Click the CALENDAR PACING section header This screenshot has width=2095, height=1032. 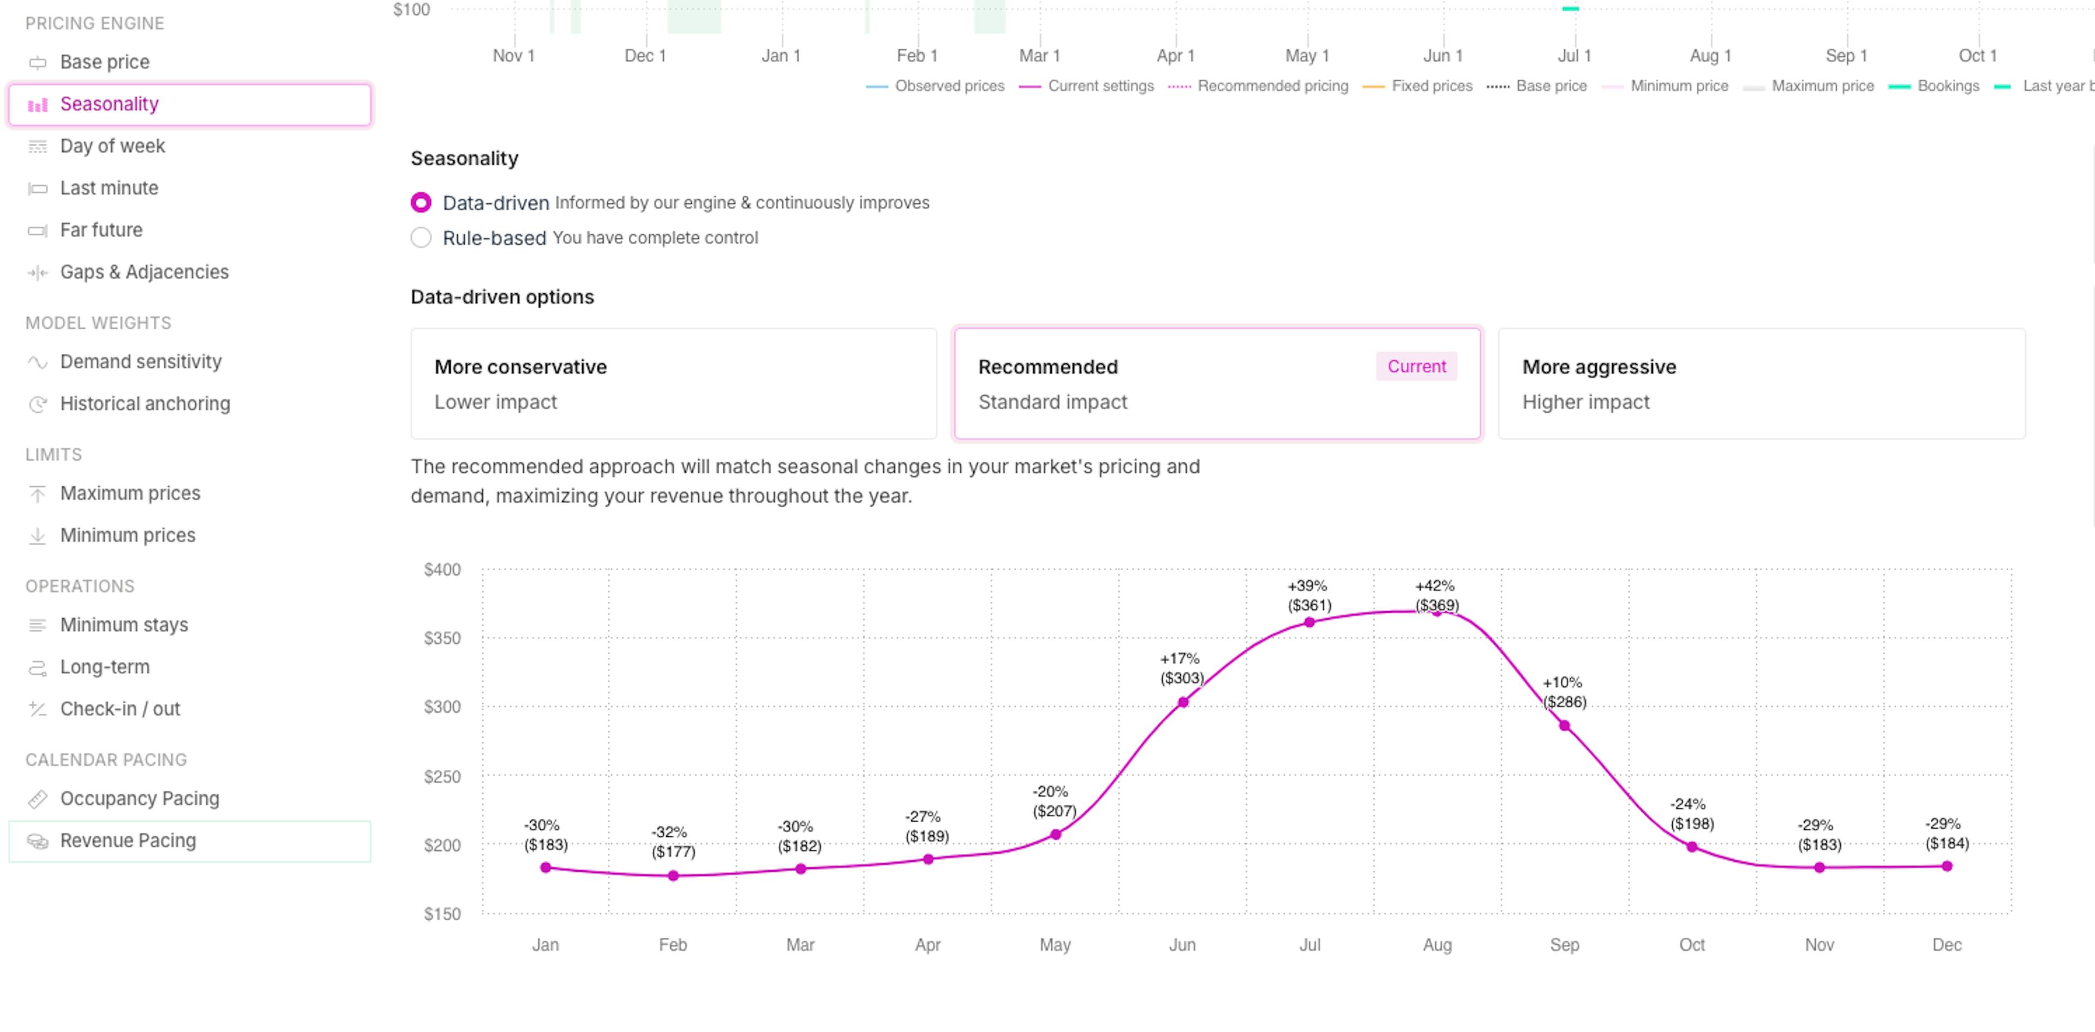click(x=106, y=760)
